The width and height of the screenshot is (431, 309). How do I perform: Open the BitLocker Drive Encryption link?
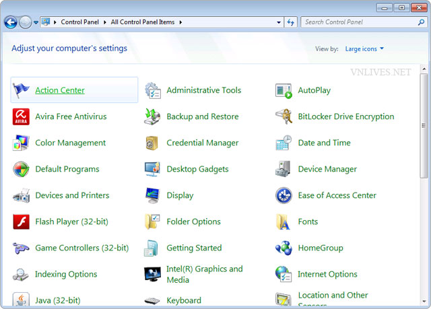coord(346,116)
